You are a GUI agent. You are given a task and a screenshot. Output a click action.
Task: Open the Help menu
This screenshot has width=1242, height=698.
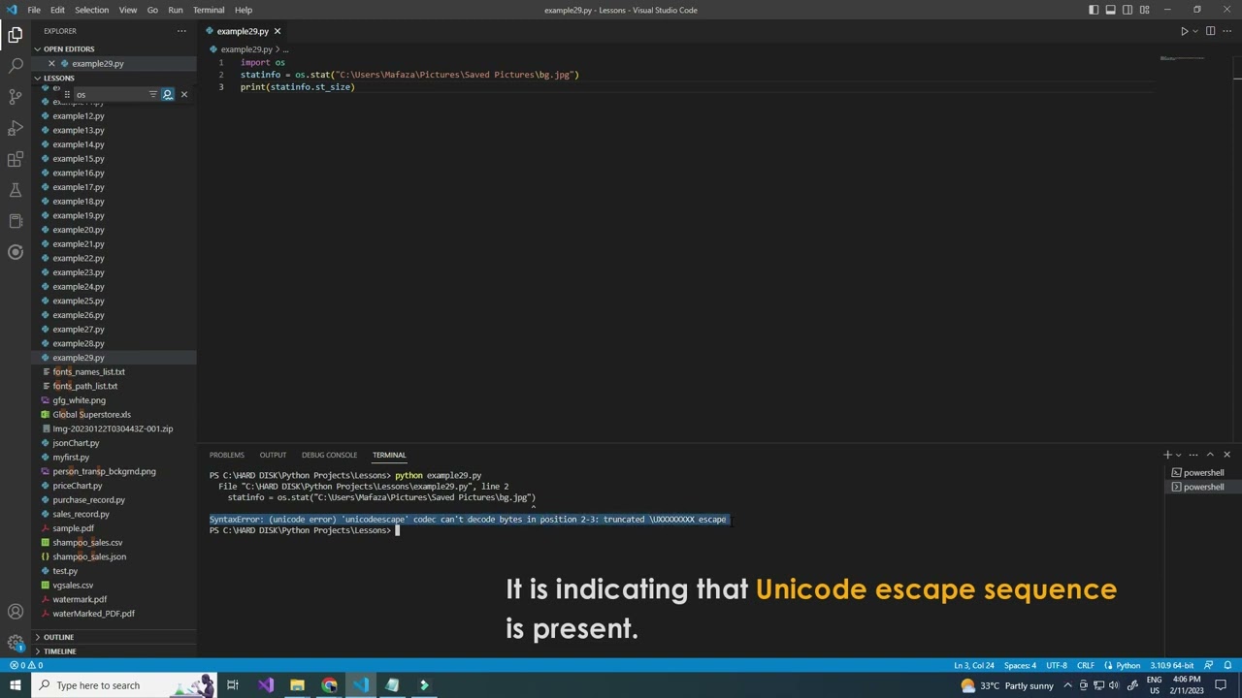click(244, 10)
